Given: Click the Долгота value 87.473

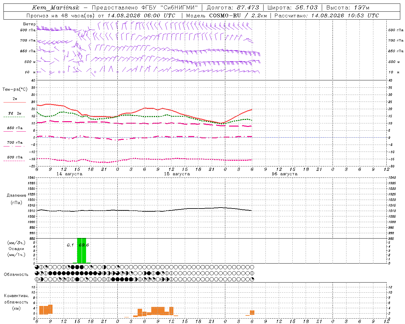Looking at the screenshot, I should pos(248,8).
